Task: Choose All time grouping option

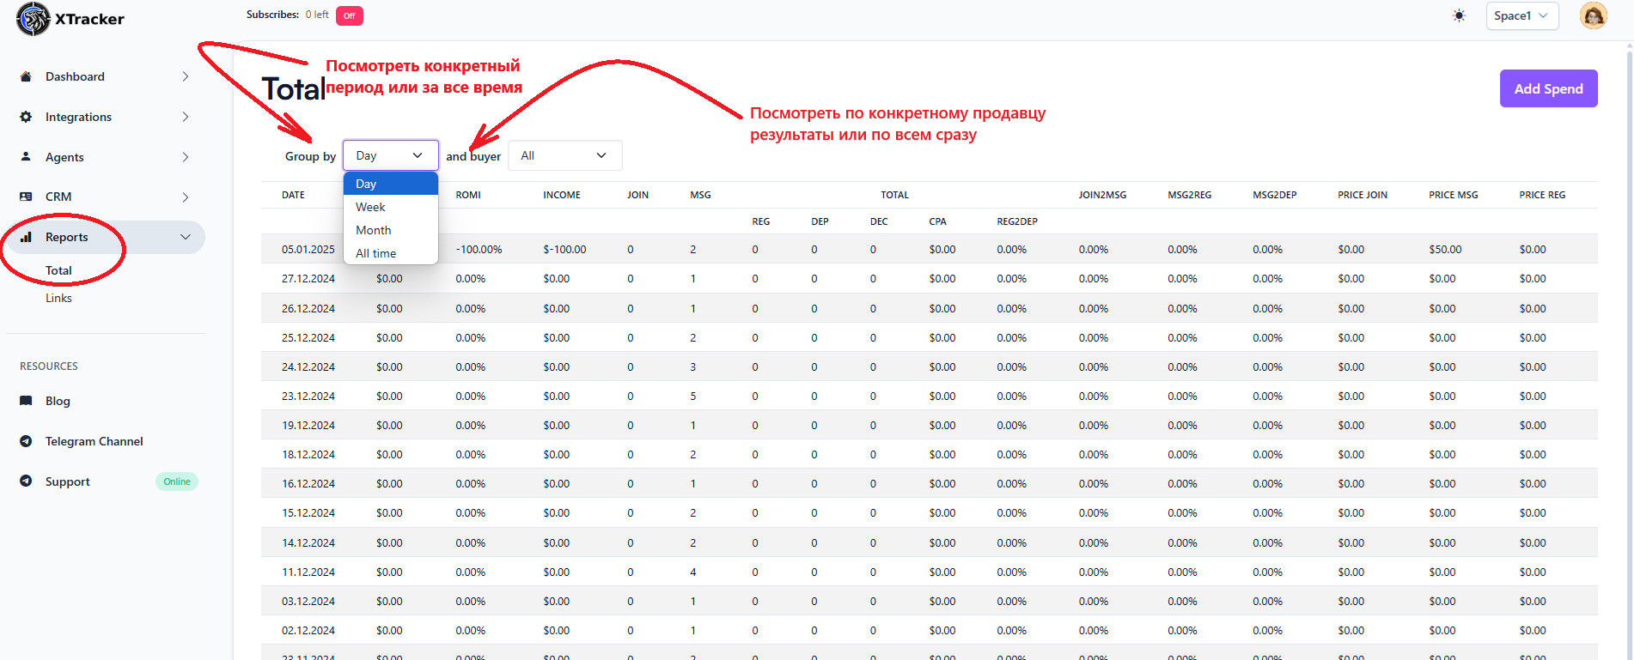Action: point(376,253)
